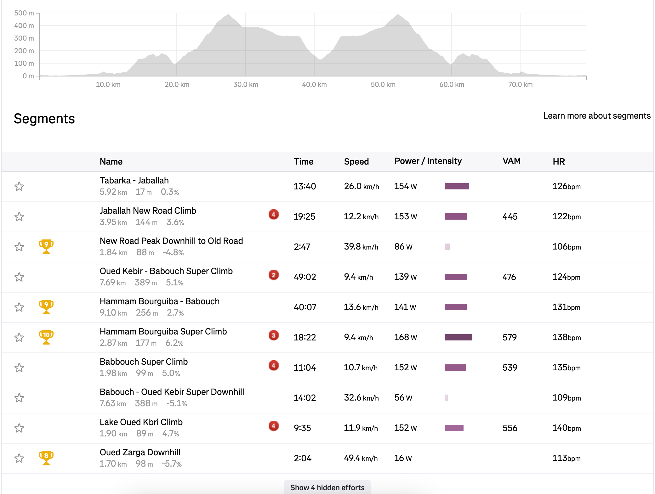This screenshot has height=494, width=655.
Task: Click intensity bar for Hammam Bourguiba Super Climb
Action: point(458,337)
